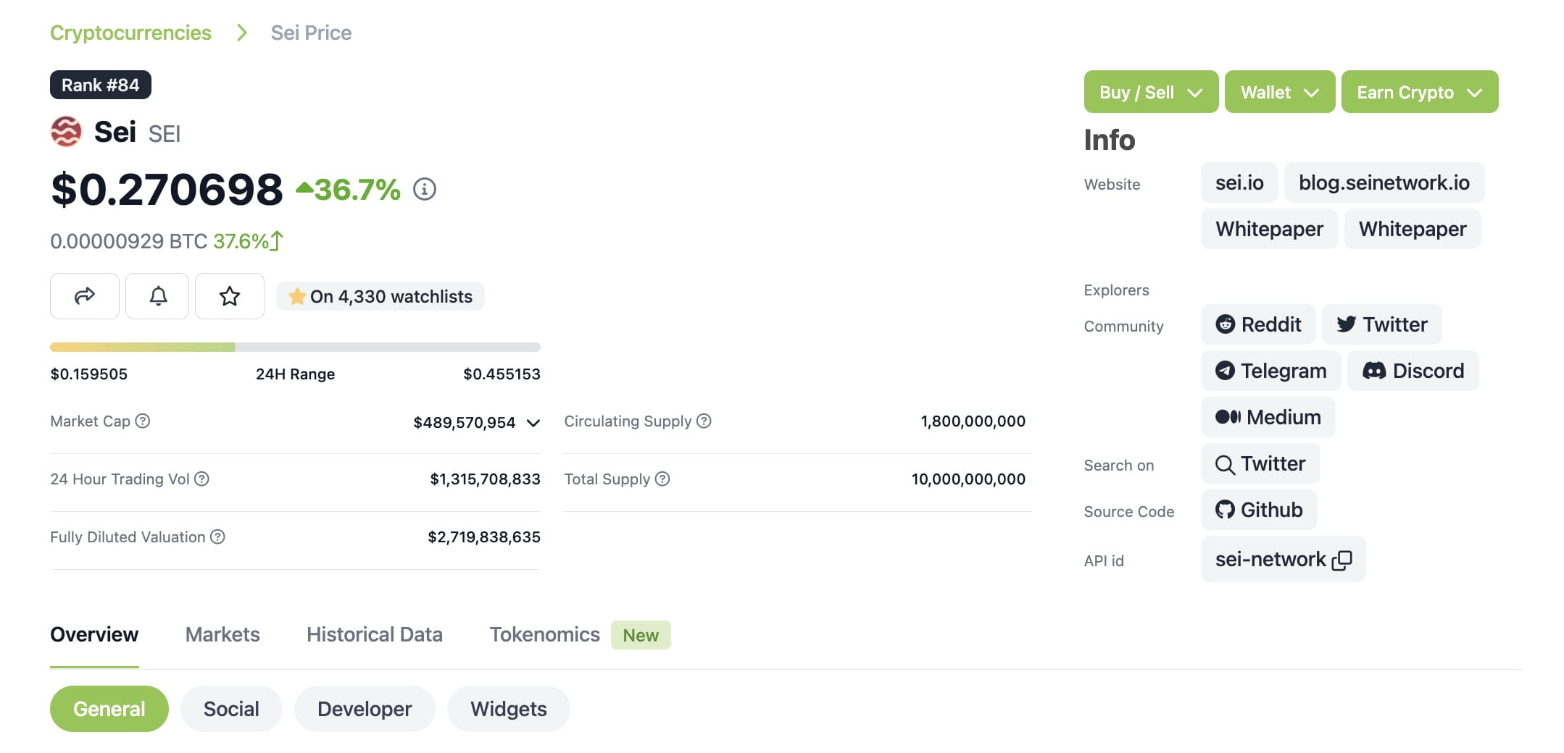This screenshot has width=1564, height=753.
Task: Open Sei's Reddit community
Action: click(1257, 324)
